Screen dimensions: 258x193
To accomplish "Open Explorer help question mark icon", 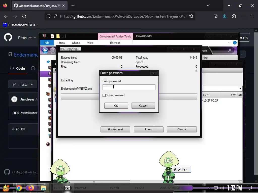I will [x=235, y=43].
